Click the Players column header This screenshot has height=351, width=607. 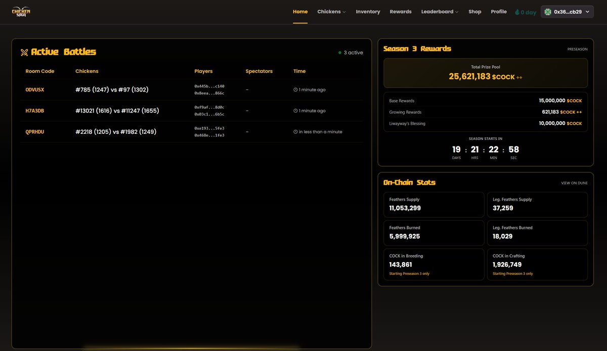(x=203, y=71)
